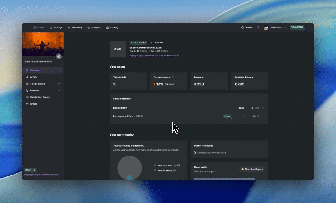This screenshot has height=203, width=336.
Task: Click the Marketing broadcast icon
Action: 69,27
